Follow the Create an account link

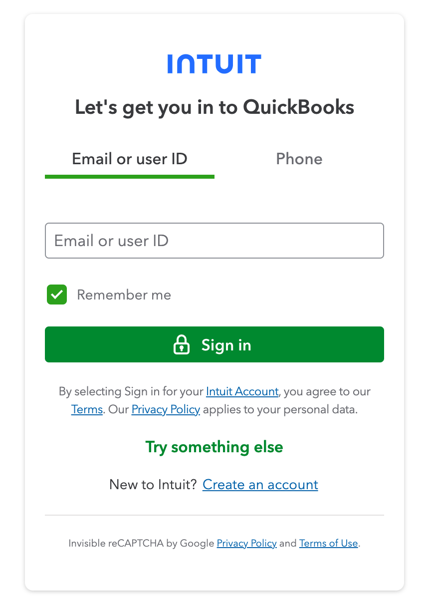coord(260,485)
